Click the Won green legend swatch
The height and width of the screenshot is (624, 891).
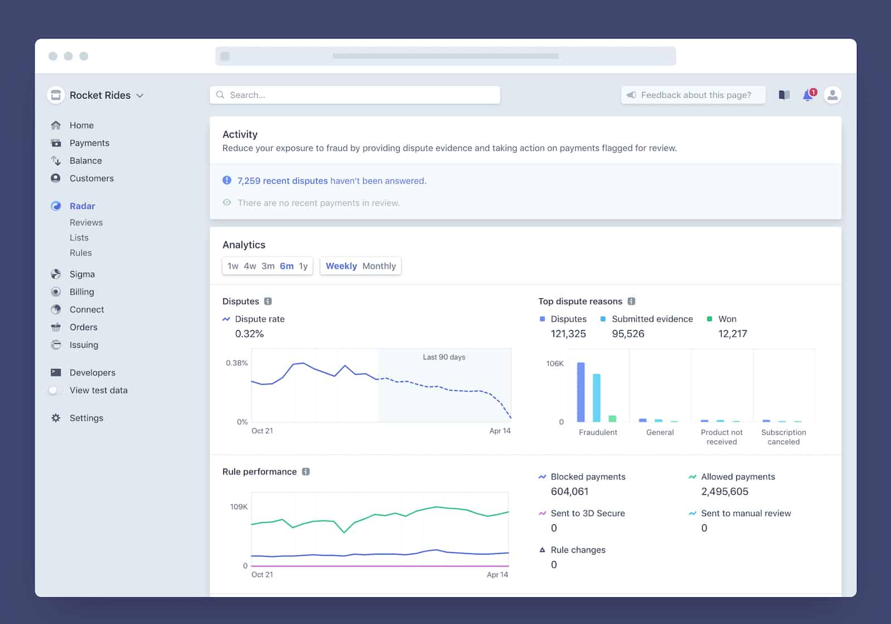709,319
